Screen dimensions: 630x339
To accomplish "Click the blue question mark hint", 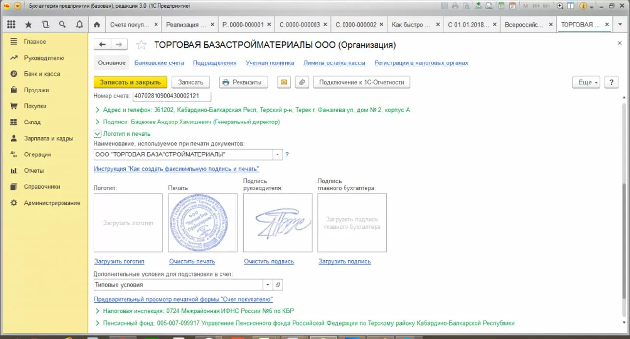I will pos(287,154).
